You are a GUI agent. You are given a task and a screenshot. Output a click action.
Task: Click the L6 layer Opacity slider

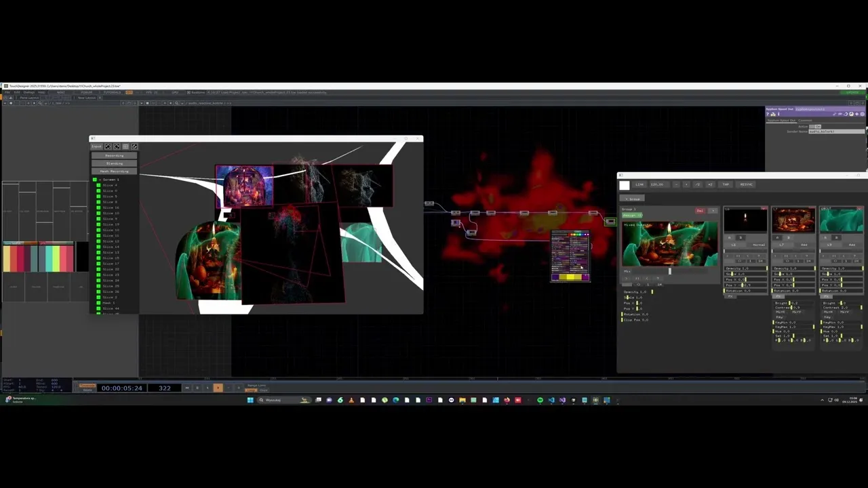[x=746, y=268]
